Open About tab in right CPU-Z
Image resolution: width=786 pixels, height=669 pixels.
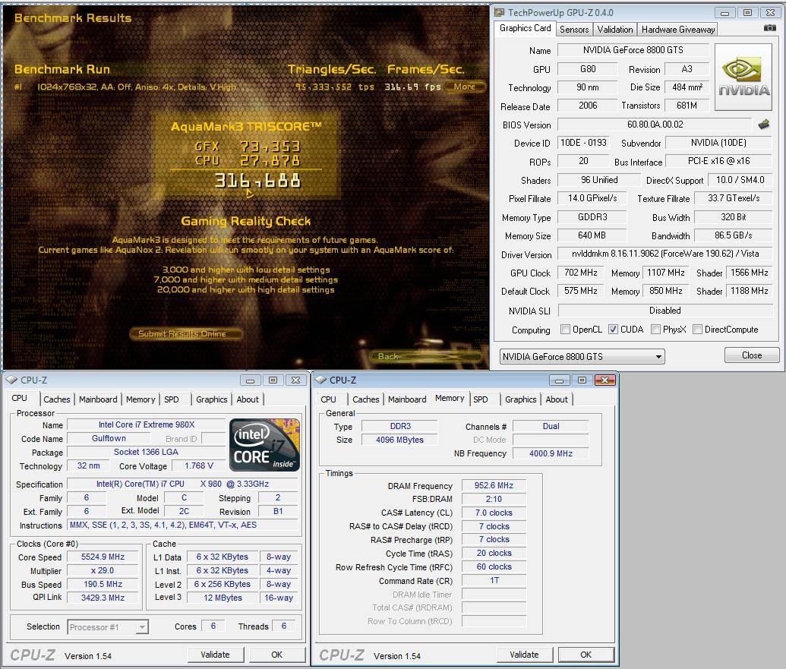(557, 399)
